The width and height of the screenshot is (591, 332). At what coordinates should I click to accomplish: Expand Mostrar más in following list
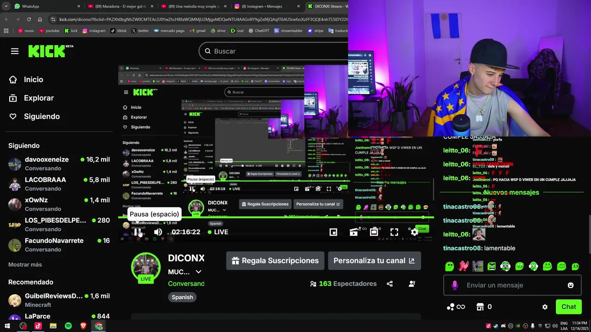pos(25,265)
